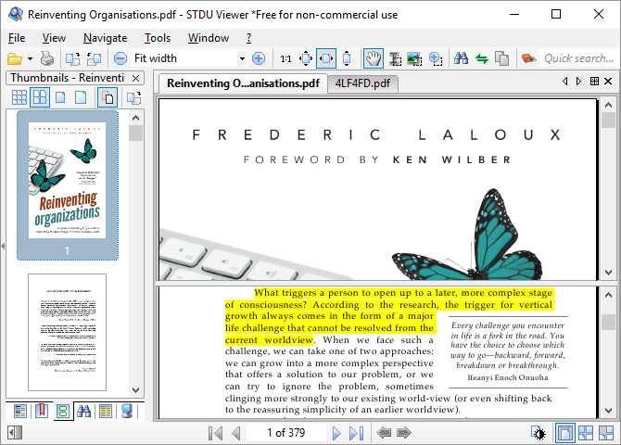
Task: Click the green swap arrows icon
Action: pyautogui.click(x=482, y=59)
